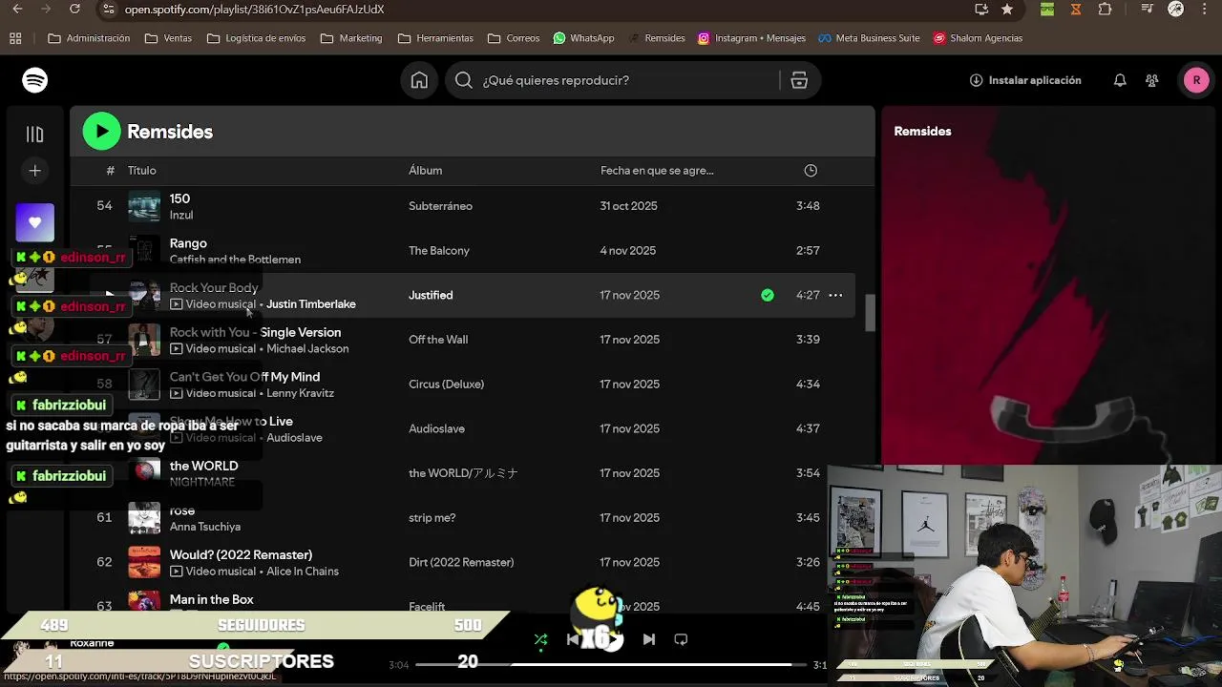Open more options for Rock Your Body
The image size is (1222, 687).
point(835,295)
